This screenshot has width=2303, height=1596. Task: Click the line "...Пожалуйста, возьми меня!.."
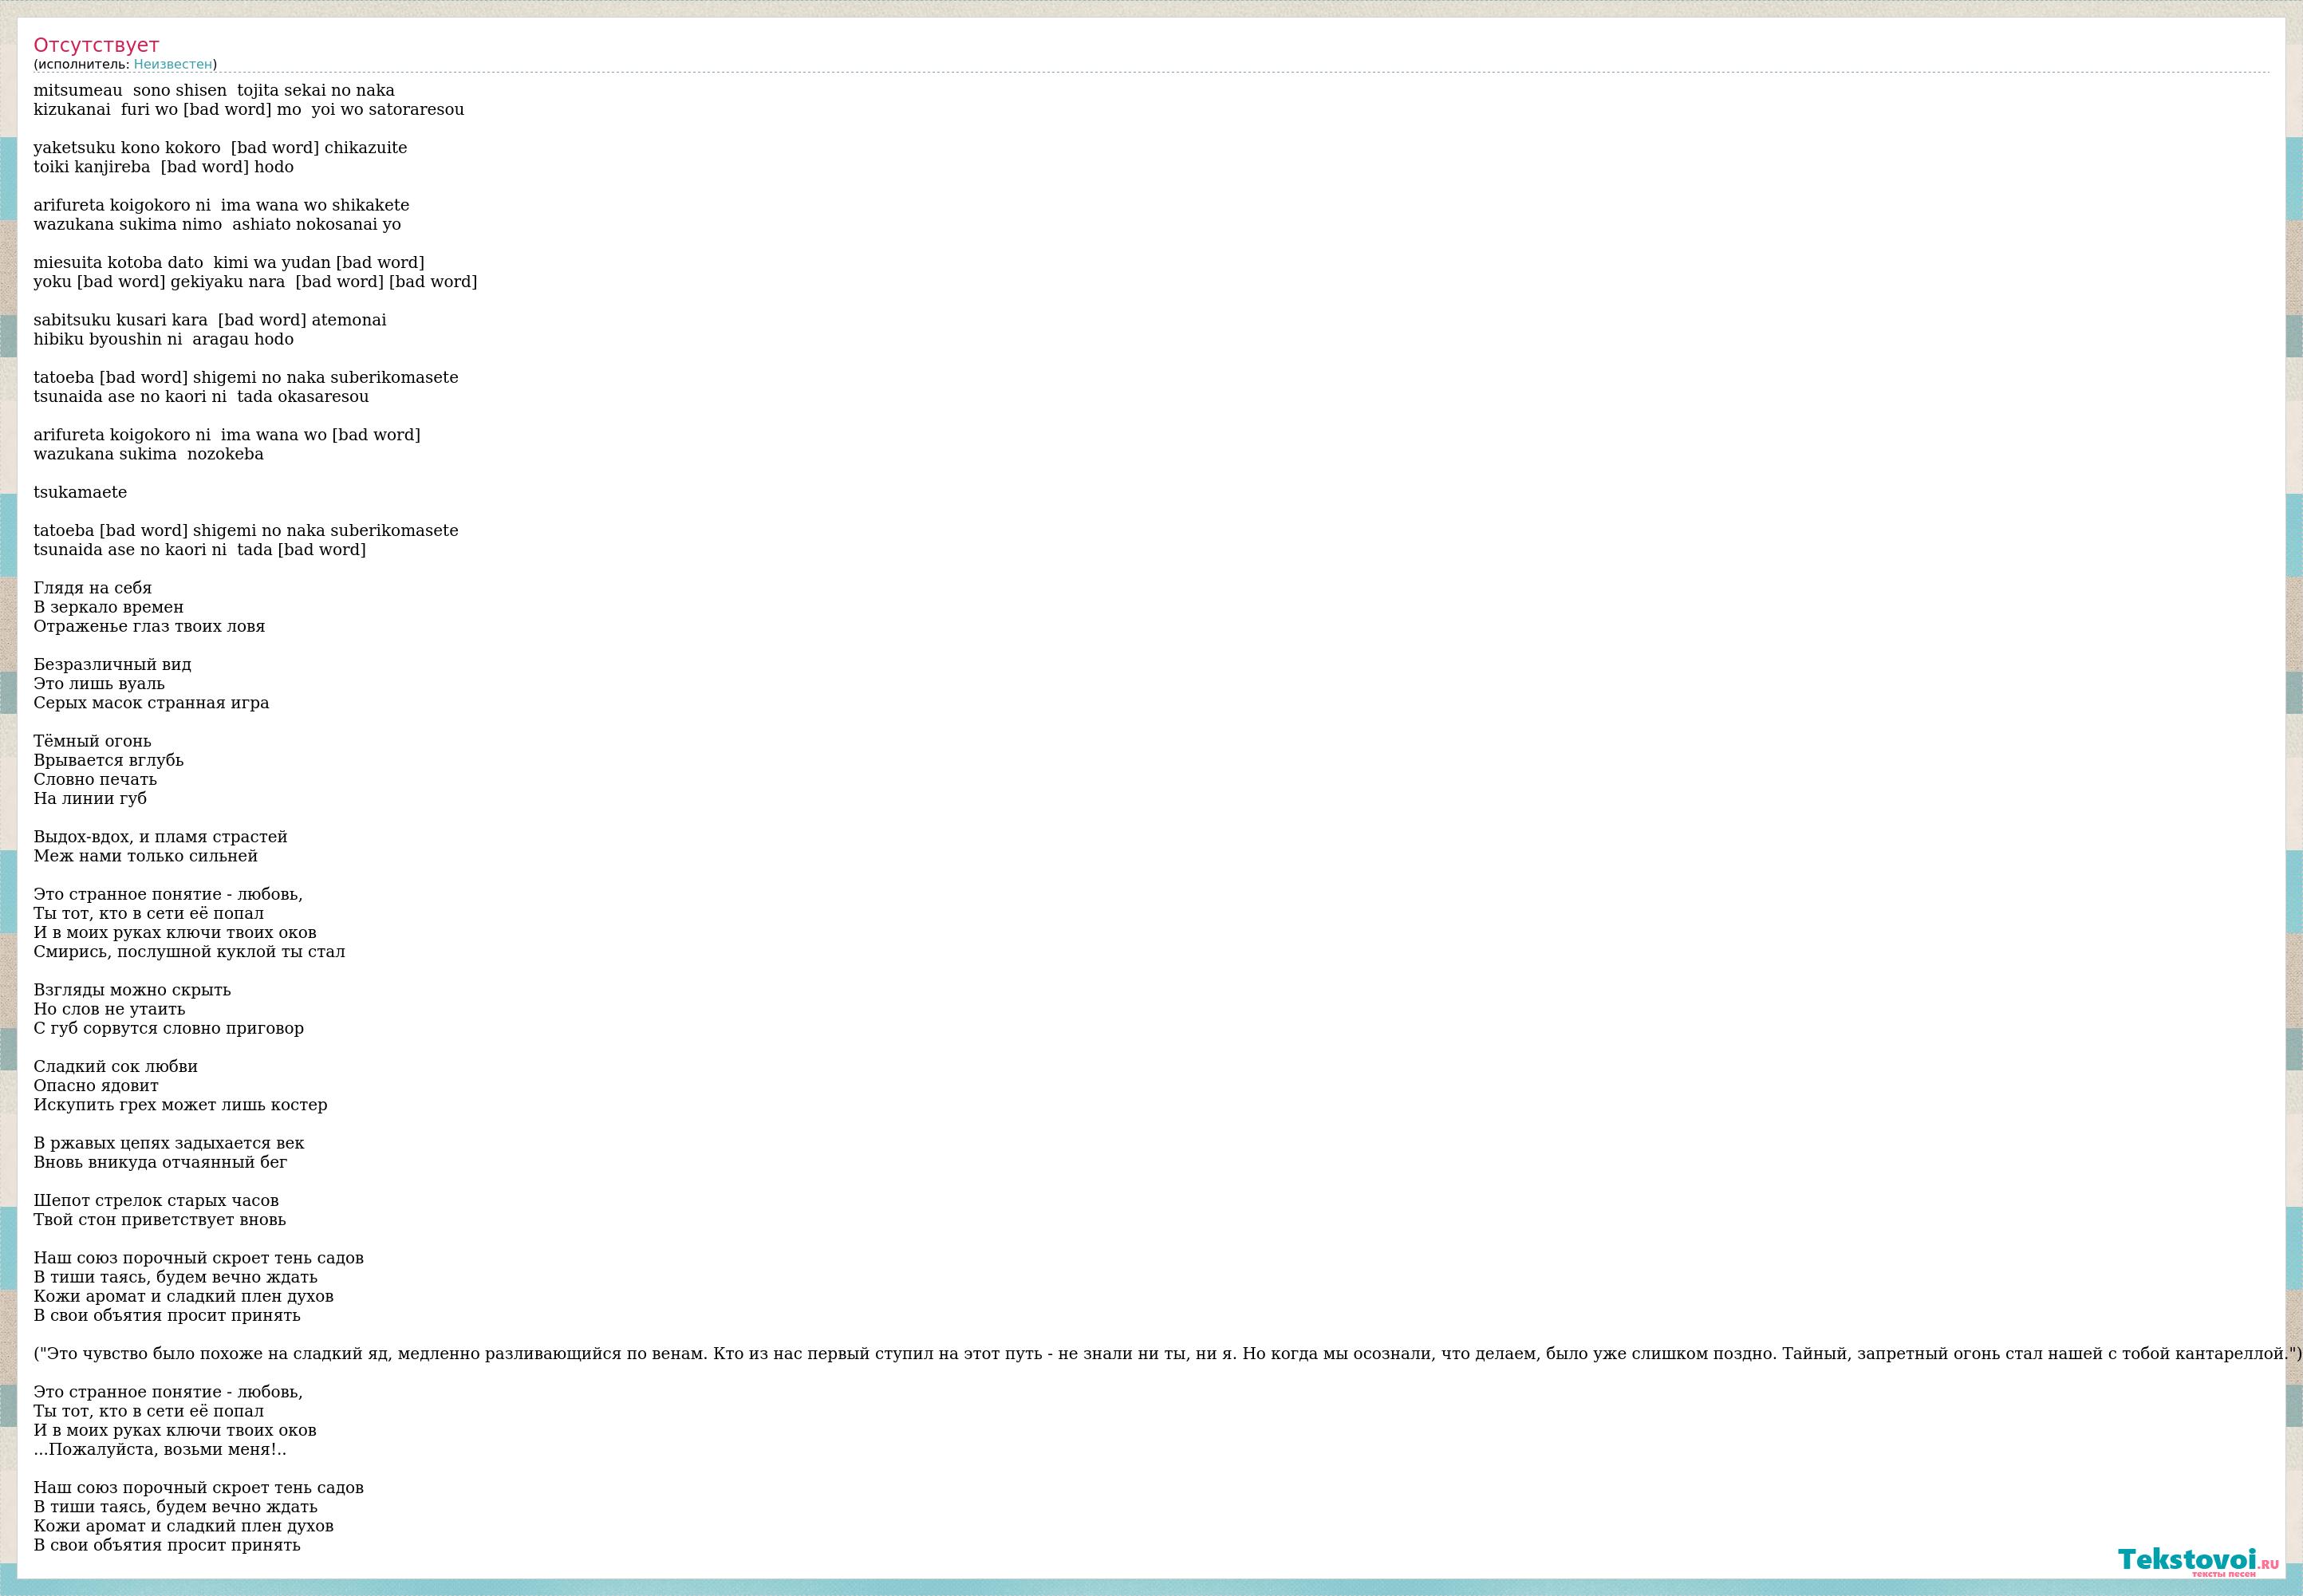[160, 1451]
